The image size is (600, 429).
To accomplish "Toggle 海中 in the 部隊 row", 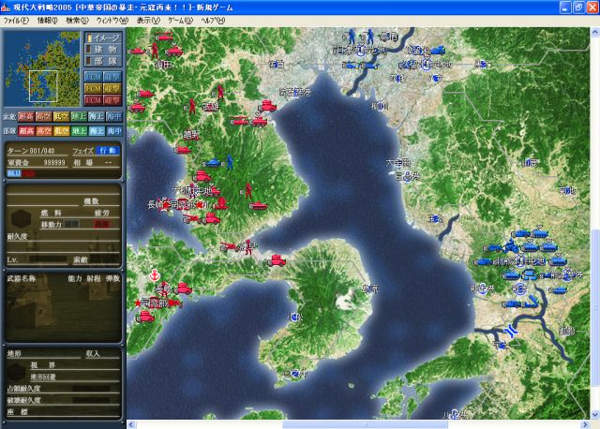I will click(114, 131).
